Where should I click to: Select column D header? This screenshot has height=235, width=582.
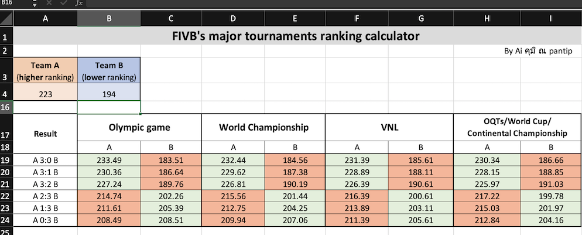tap(233, 19)
